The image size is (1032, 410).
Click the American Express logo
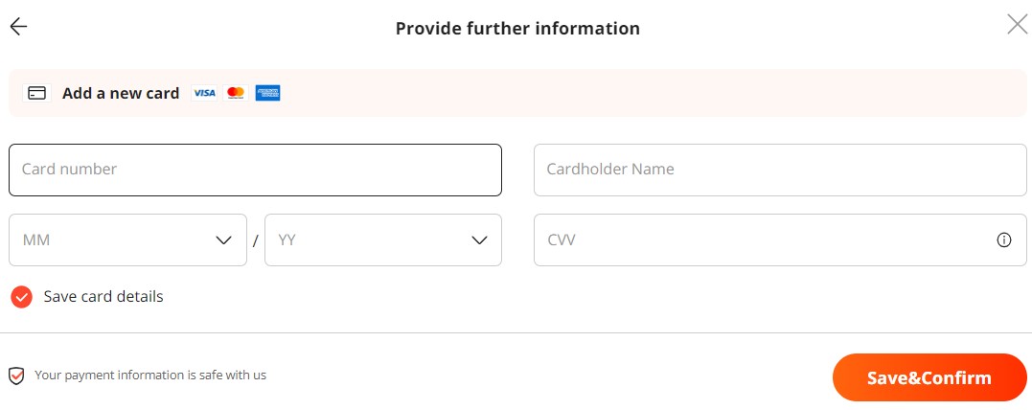(x=268, y=93)
